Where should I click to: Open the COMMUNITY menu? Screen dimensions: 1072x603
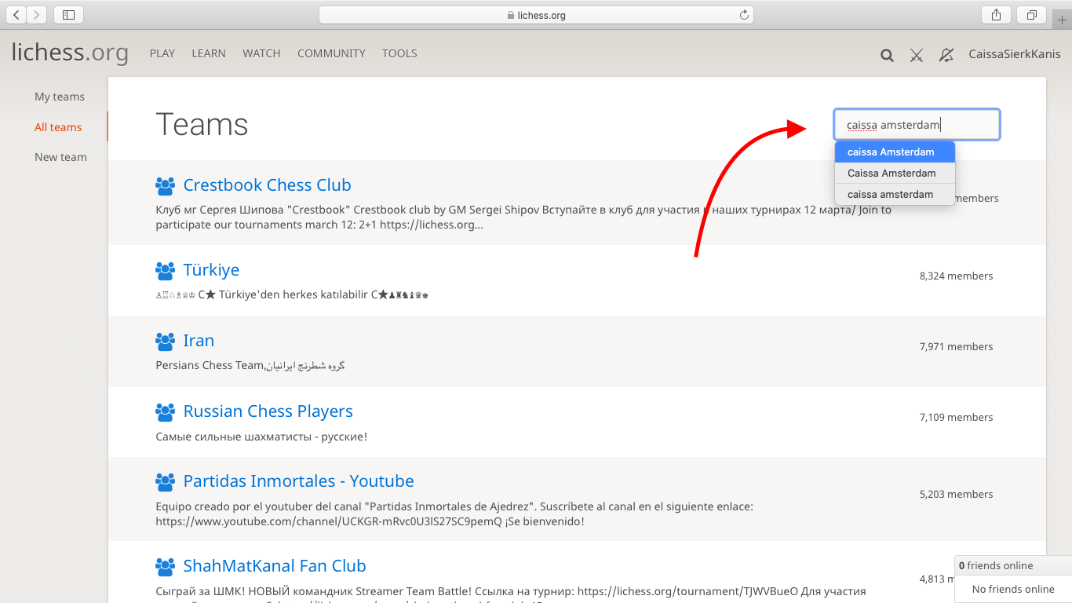coord(331,53)
